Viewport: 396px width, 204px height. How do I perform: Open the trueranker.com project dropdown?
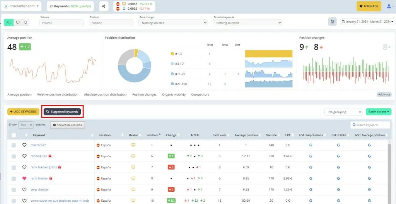point(21,6)
